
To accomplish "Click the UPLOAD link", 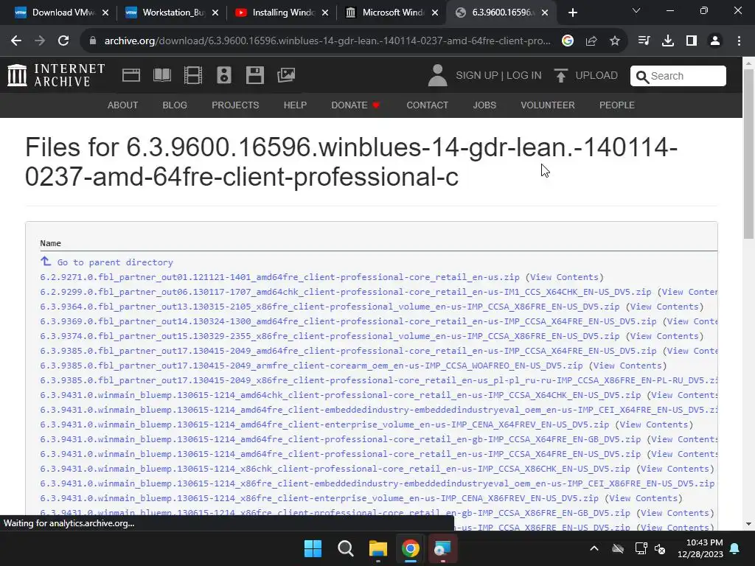I will pos(596,76).
